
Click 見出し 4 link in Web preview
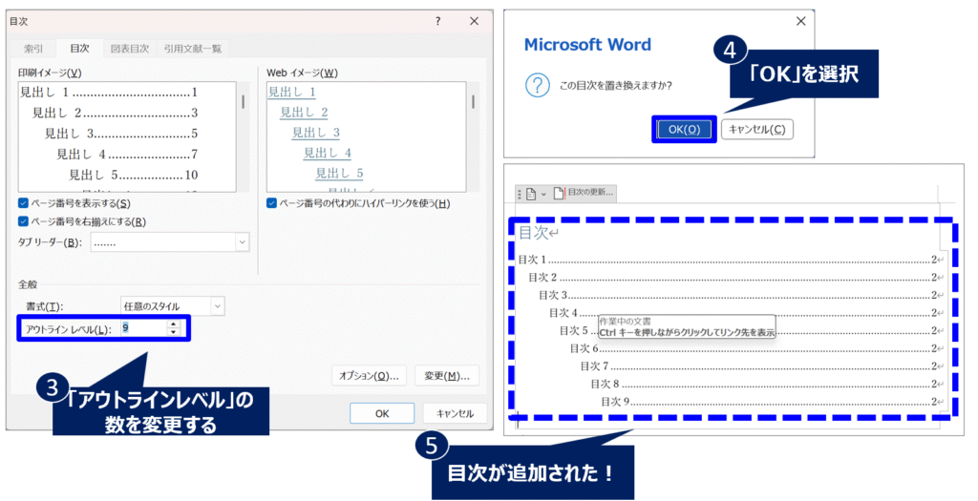(328, 153)
